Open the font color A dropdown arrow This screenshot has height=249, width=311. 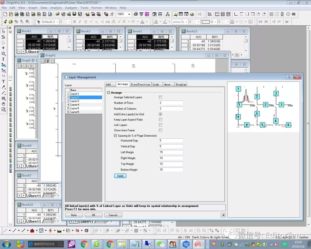click(147, 22)
